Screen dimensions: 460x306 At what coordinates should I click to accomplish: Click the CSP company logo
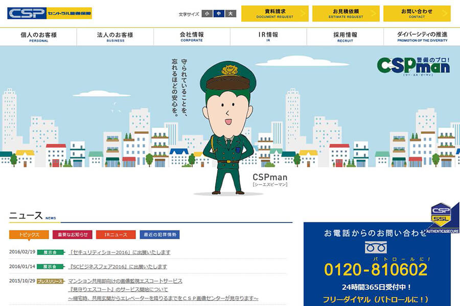point(50,13)
